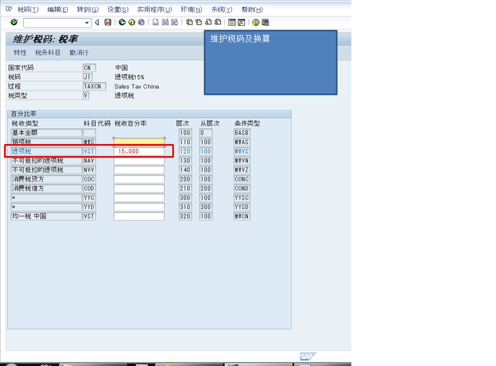496x366 pixels.
Task: Click yellow tax rate field for 销项税
Action: pyautogui.click(x=139, y=142)
